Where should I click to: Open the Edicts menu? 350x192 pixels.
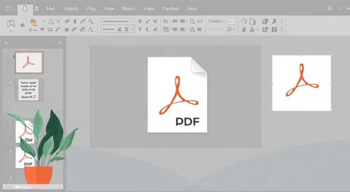click(71, 9)
